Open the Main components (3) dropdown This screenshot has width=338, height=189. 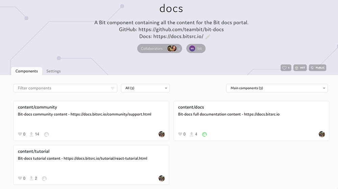coord(277,88)
